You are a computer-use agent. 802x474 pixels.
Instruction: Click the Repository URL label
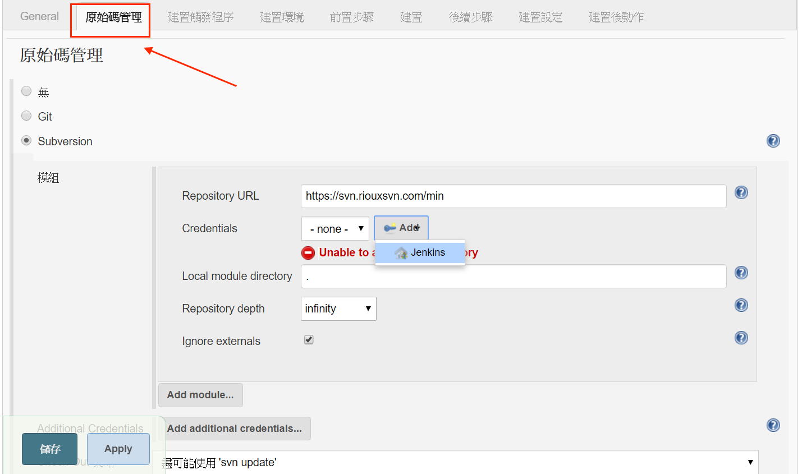(x=221, y=196)
